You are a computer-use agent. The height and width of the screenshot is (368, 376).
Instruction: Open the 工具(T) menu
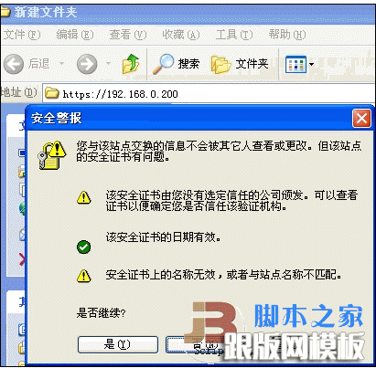pos(234,35)
